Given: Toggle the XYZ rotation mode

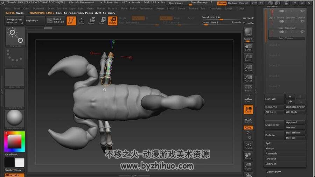Looking at the screenshot, I should 248,128.
